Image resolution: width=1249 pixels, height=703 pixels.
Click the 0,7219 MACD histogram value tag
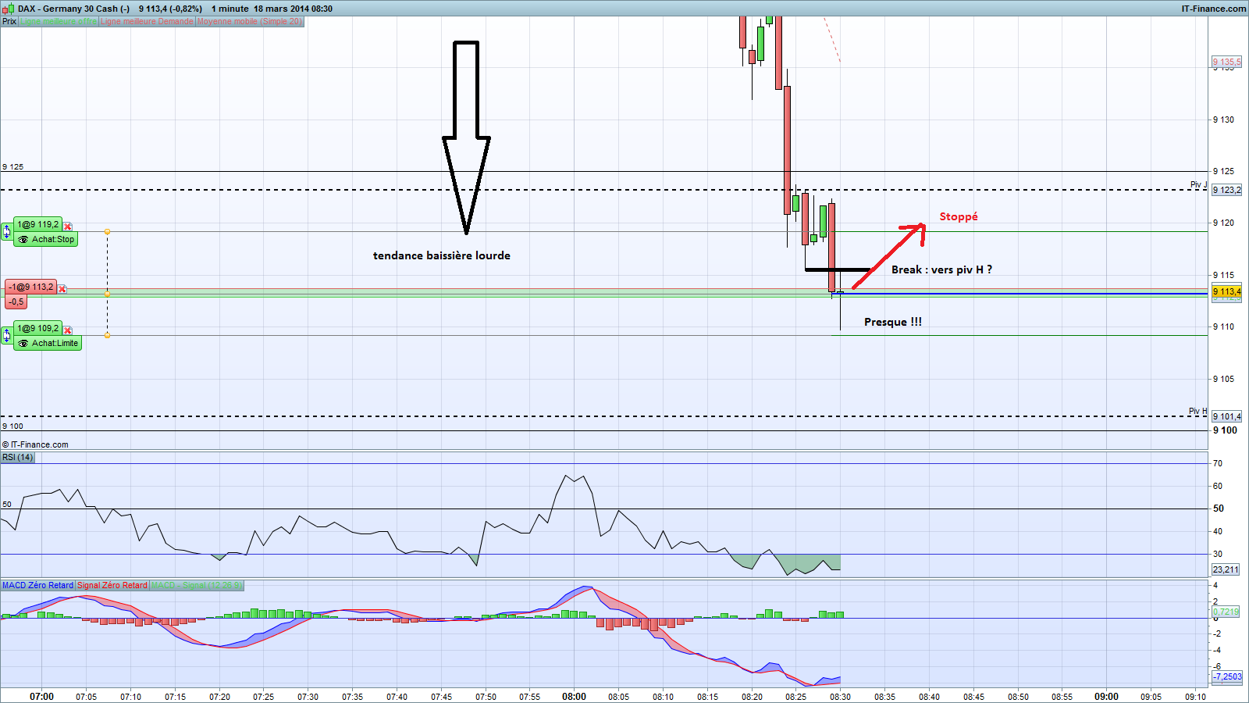coord(1226,612)
